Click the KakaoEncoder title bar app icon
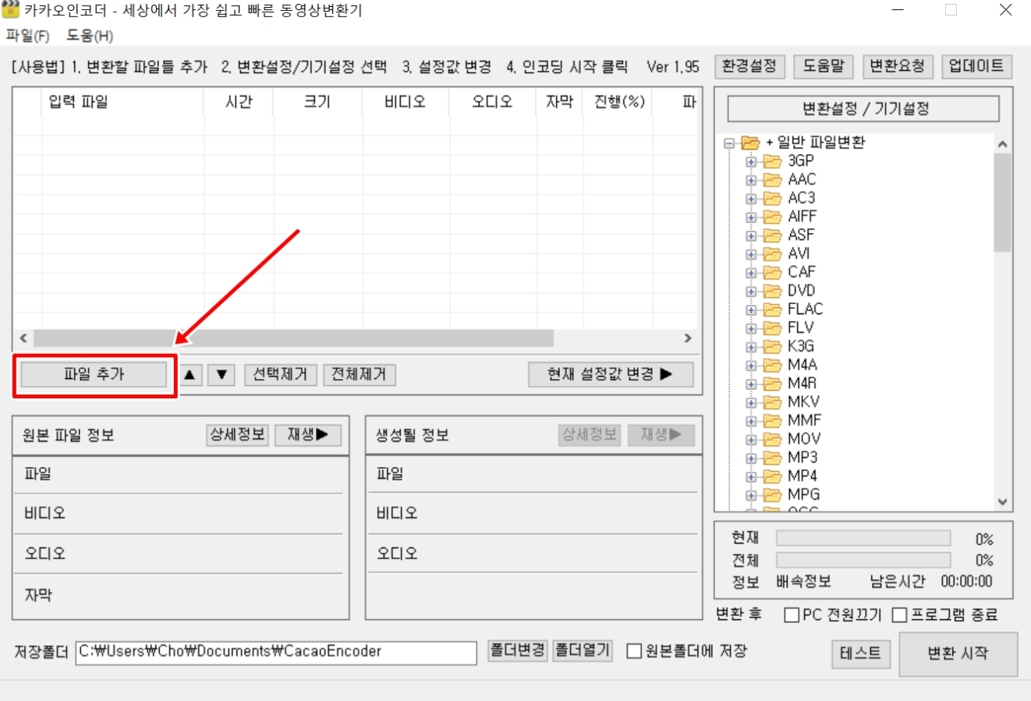 click(10, 10)
